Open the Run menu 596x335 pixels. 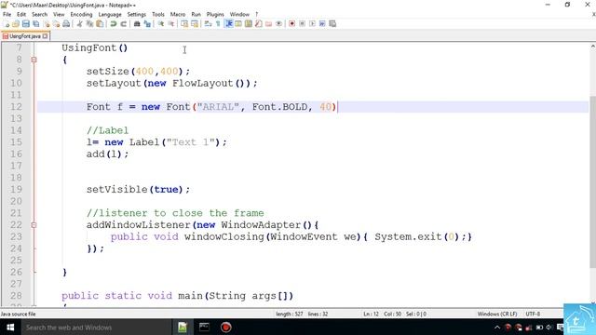point(196,15)
